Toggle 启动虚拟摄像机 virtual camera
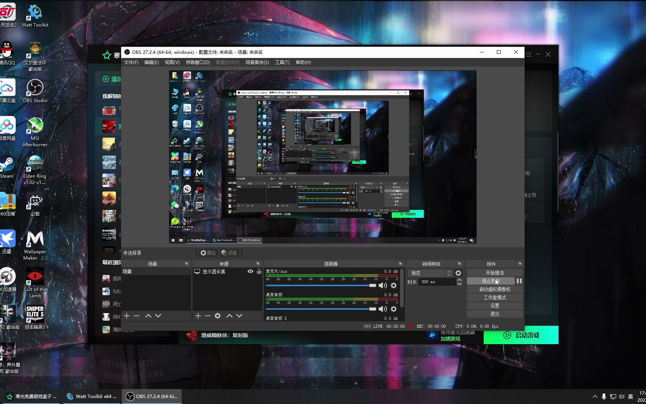Image resolution: width=646 pixels, height=404 pixels. pos(495,289)
